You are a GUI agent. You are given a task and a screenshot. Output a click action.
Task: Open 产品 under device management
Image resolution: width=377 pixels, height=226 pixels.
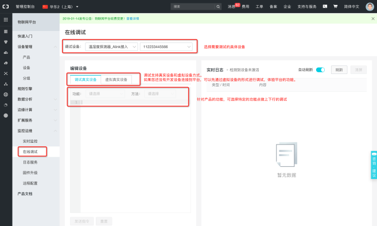tap(26, 57)
